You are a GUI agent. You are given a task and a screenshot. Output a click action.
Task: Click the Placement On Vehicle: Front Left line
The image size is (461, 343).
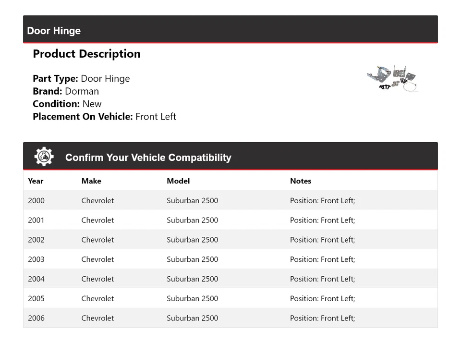coord(104,116)
